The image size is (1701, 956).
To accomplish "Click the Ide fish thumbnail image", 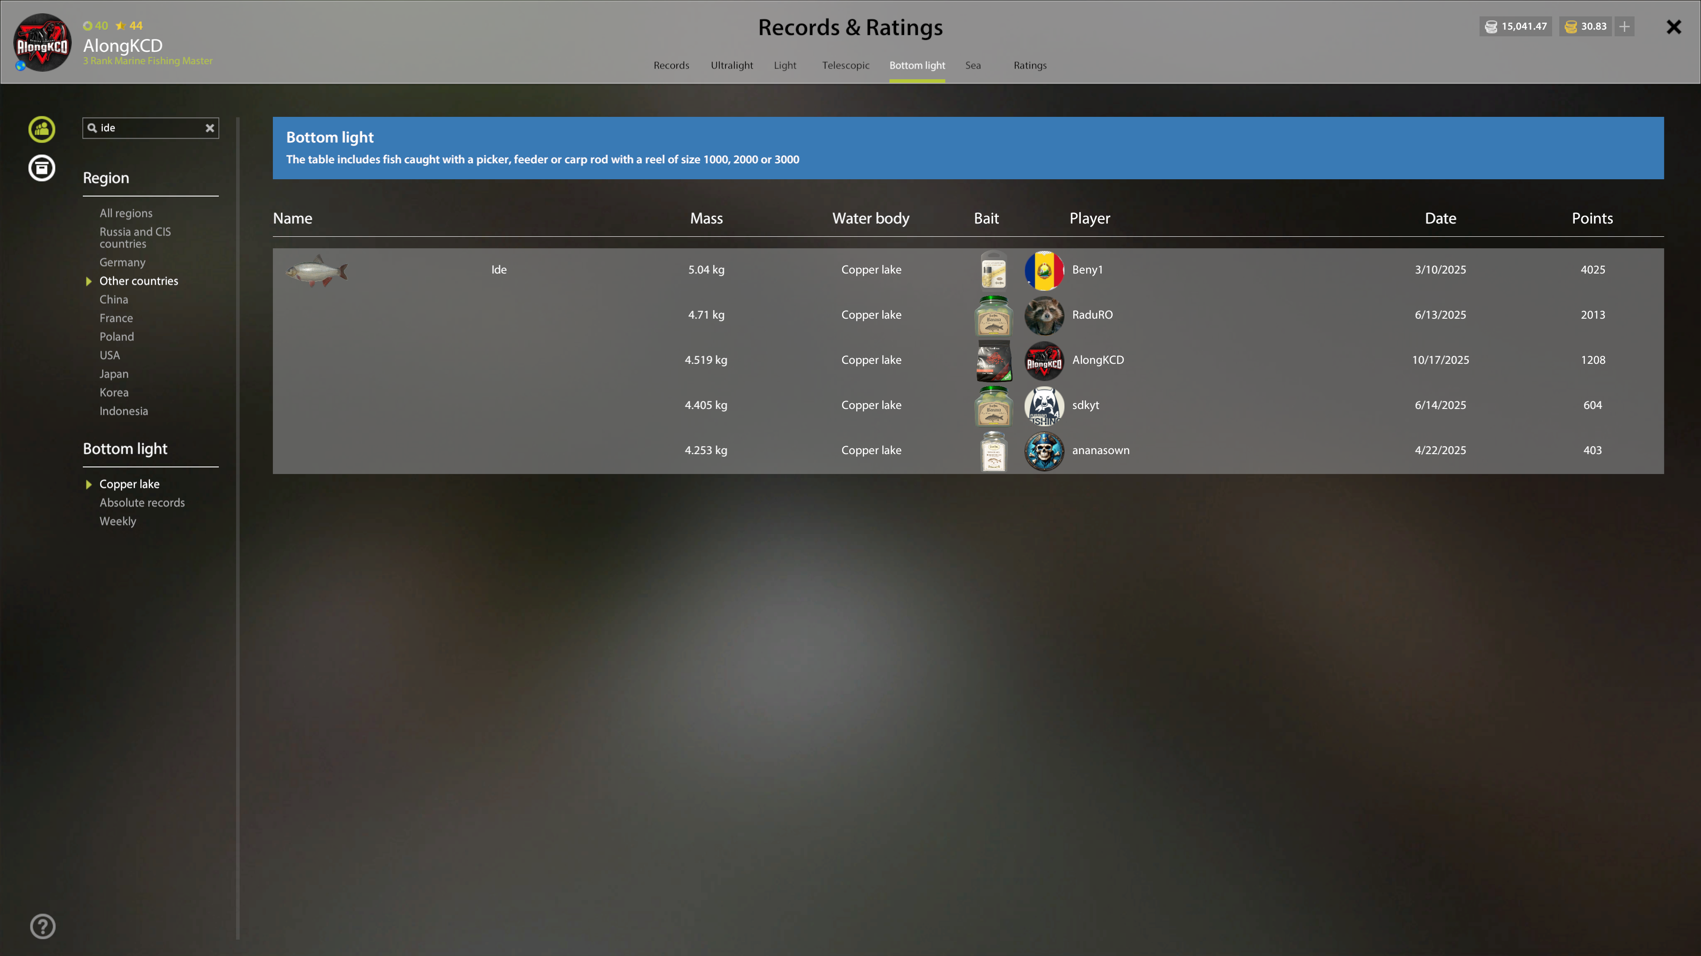I will (316, 270).
